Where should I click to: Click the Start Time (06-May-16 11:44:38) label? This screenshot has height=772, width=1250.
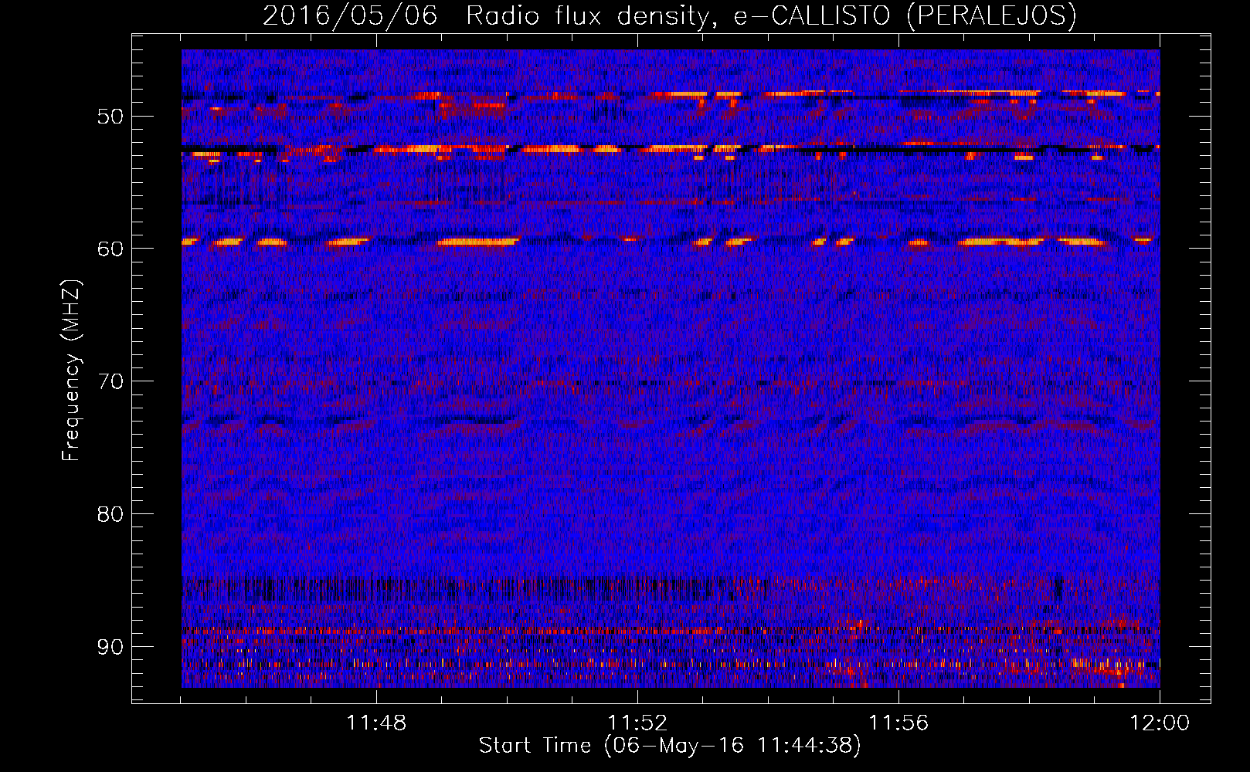coord(670,746)
